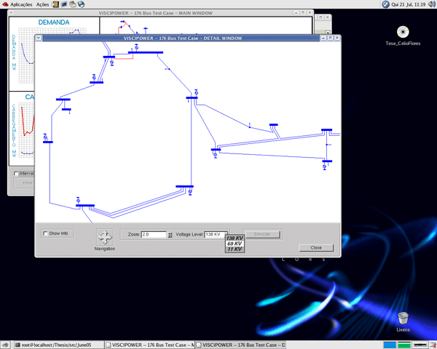Open the Voltage Level combo box
The width and height of the screenshot is (437, 349).
[x=216, y=235]
